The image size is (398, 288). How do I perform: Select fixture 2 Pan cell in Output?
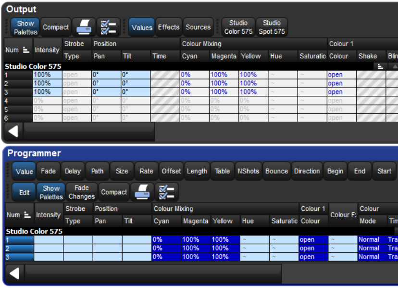(x=106, y=83)
